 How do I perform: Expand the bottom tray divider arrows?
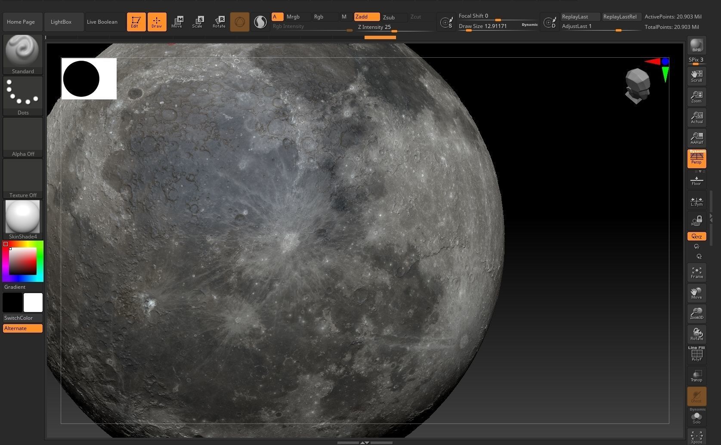tap(365, 442)
